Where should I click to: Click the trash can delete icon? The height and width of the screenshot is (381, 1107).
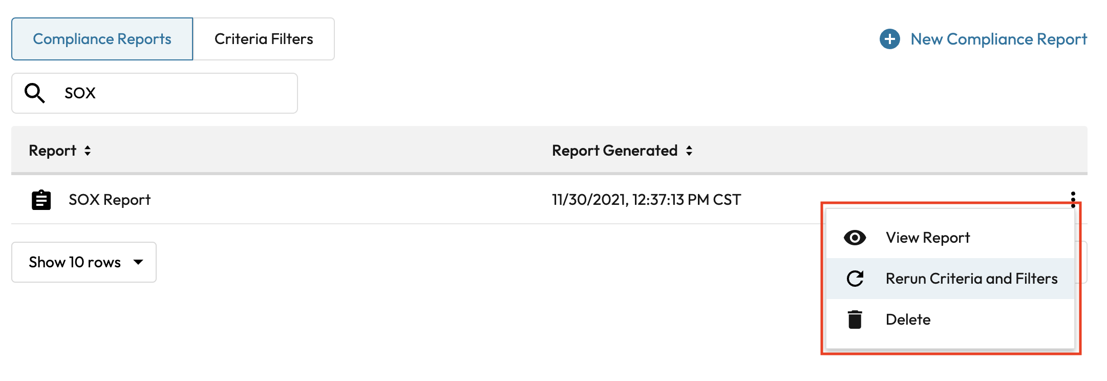click(x=855, y=320)
